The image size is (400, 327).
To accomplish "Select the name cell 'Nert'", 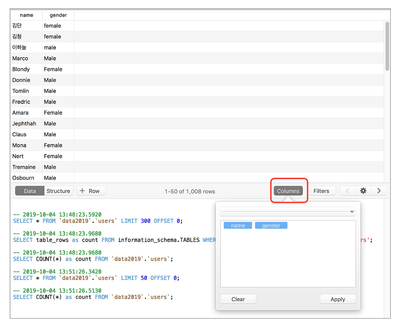I will (27, 156).
